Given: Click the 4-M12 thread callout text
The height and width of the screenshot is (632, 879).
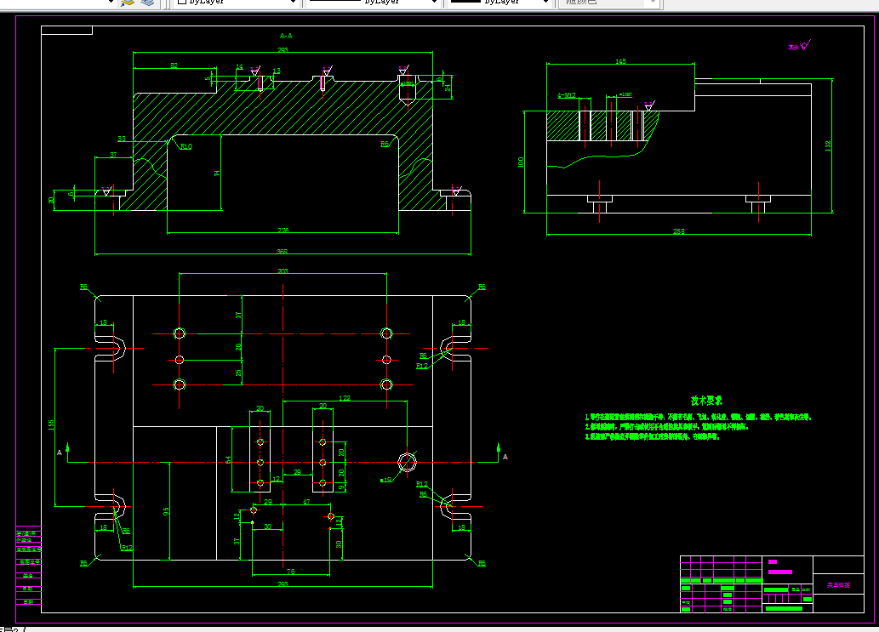Looking at the screenshot, I should (x=567, y=95).
